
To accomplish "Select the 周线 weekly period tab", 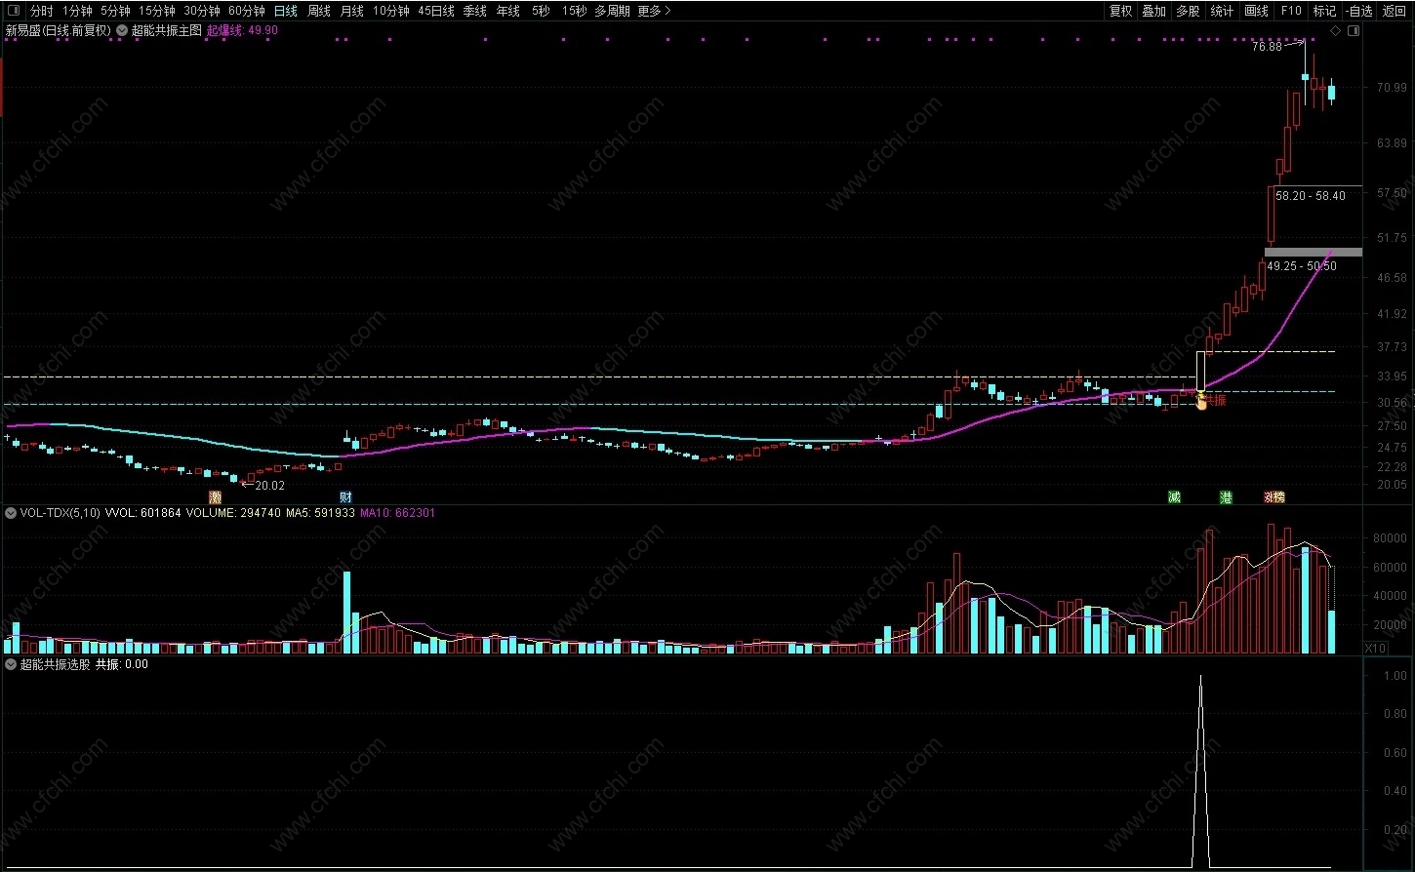I will tap(318, 12).
